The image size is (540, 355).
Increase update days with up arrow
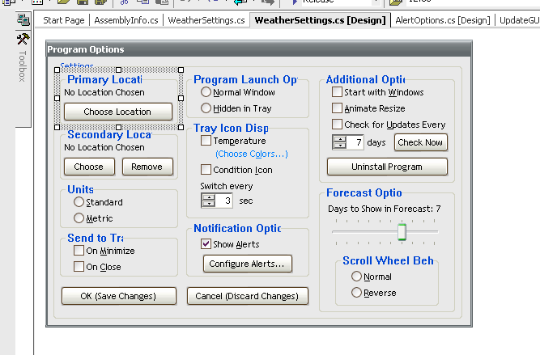[340, 139]
